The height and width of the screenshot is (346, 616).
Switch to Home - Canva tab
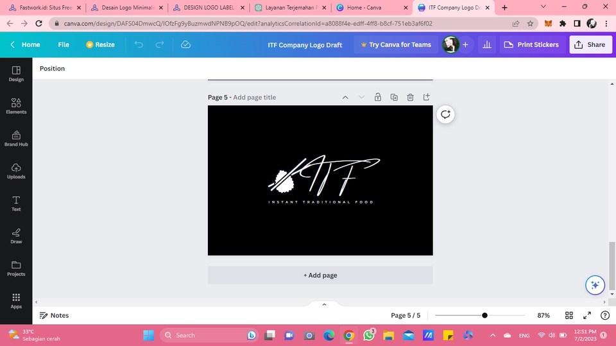[372, 8]
